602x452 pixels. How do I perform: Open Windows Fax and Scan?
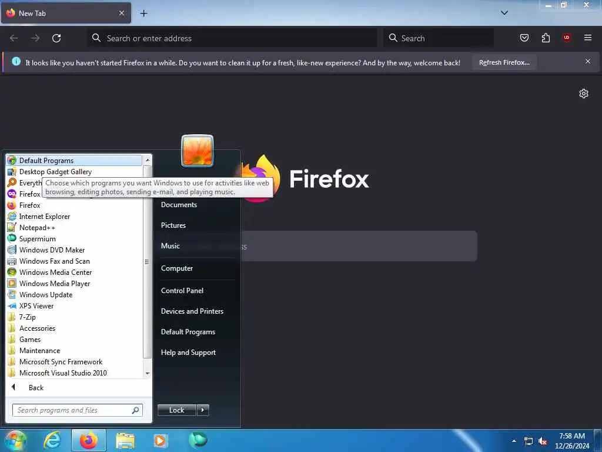coord(74,261)
